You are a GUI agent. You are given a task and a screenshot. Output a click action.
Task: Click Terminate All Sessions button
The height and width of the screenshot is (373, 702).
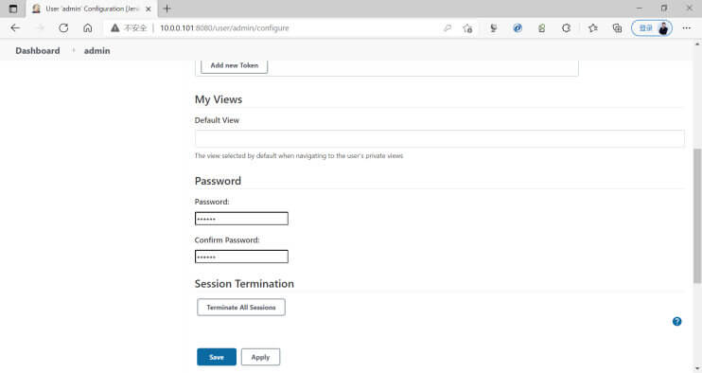[x=241, y=307]
